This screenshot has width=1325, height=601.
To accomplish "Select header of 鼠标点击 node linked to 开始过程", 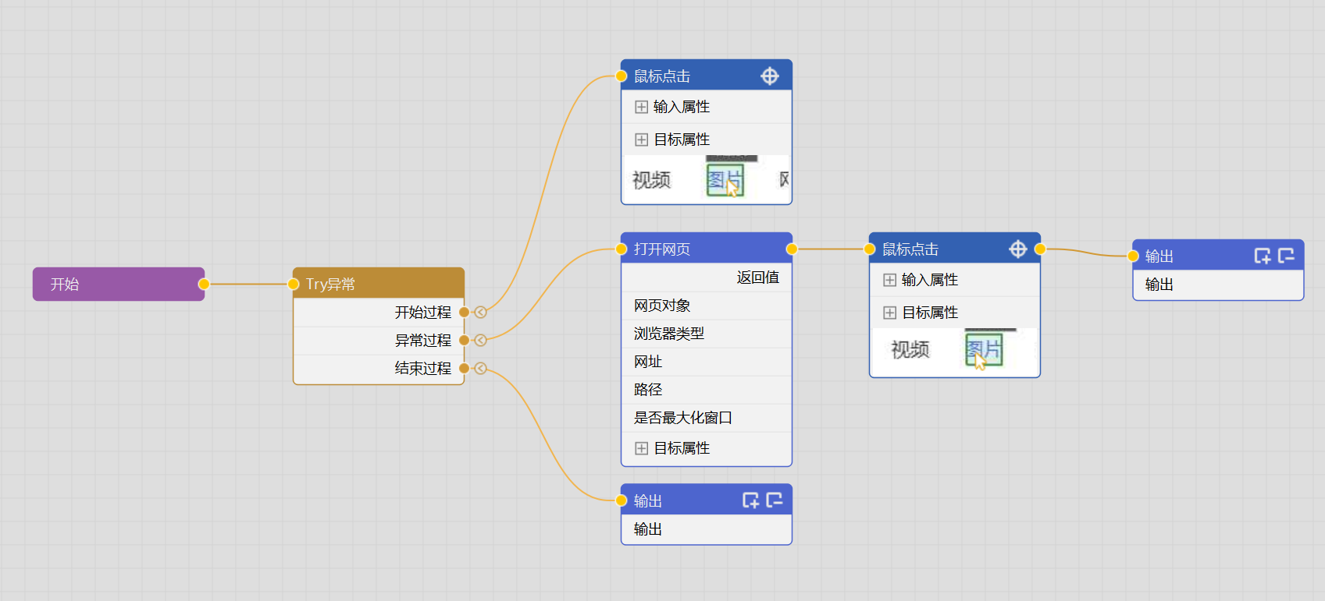I will point(707,76).
